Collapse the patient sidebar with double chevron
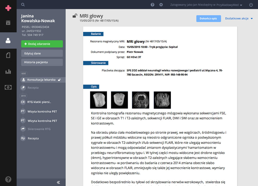This screenshot has height=186, width=258. click(58, 182)
